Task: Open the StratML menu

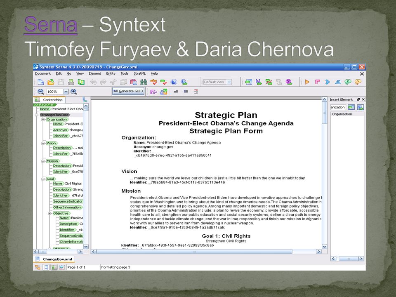Action: tap(139, 73)
